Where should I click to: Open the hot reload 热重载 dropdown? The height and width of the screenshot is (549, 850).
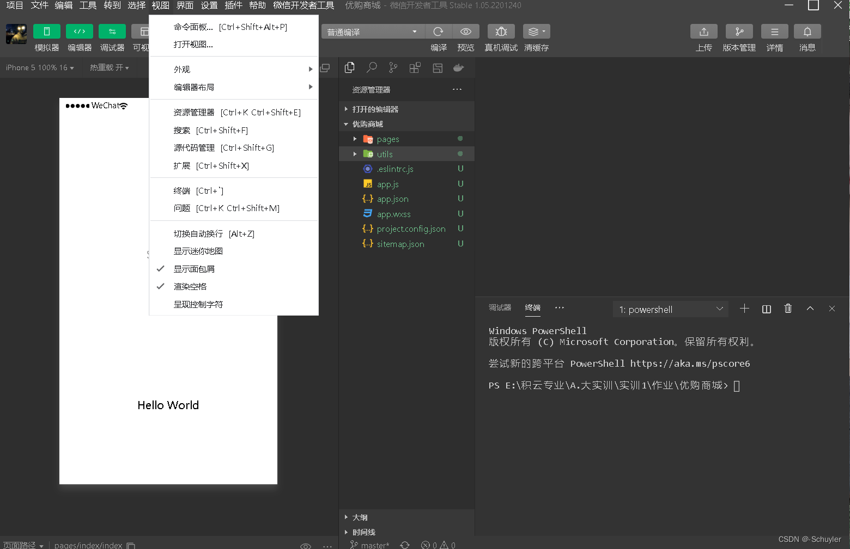[110, 67]
